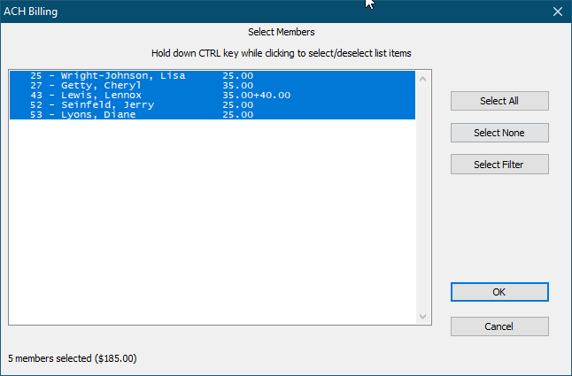Click the Select Members heading text
This screenshot has height=376, width=572.
282,33
